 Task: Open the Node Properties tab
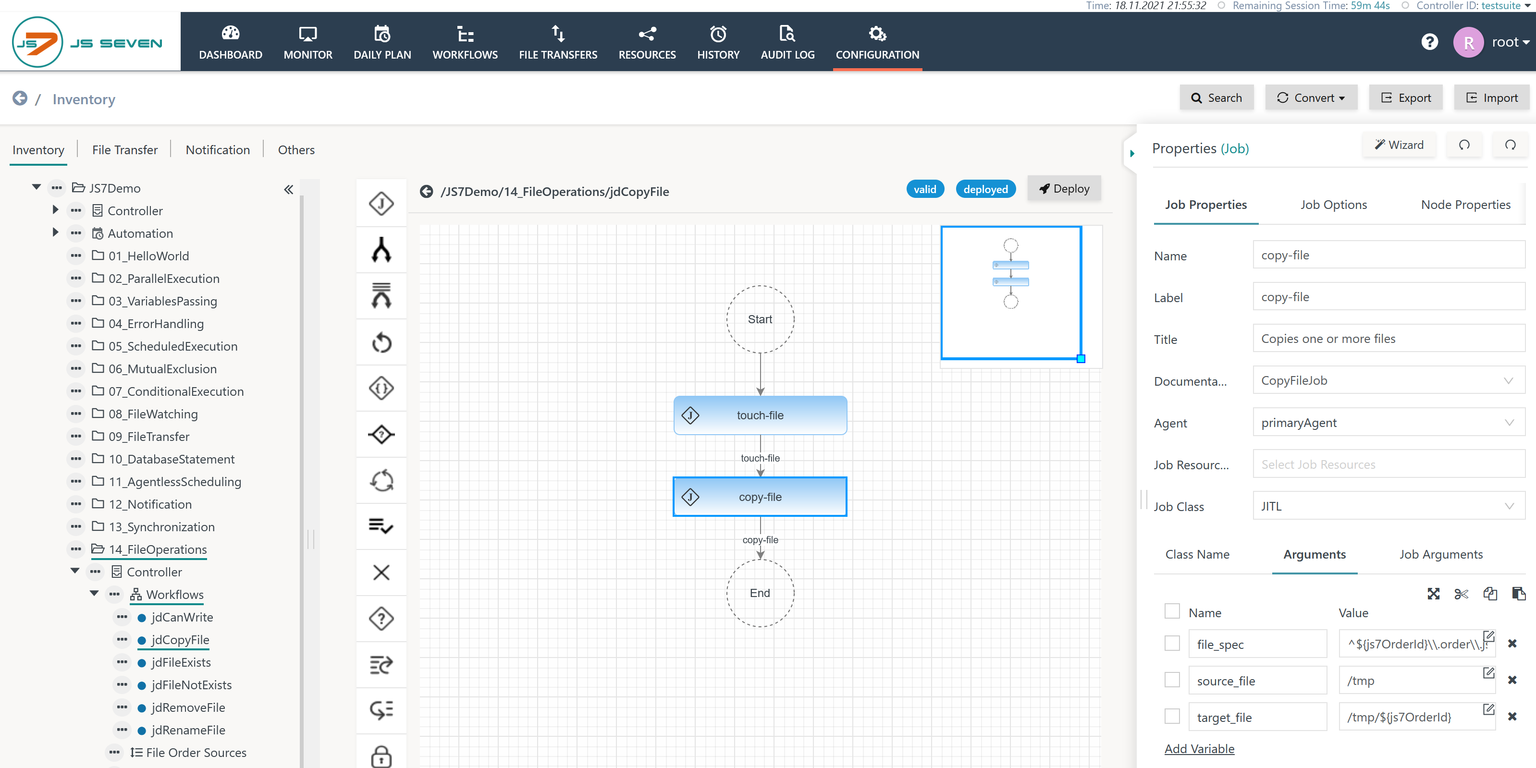1465,205
